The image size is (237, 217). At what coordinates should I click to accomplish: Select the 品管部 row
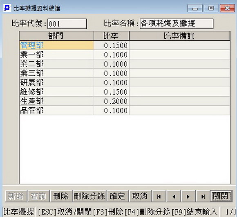pos(125,111)
